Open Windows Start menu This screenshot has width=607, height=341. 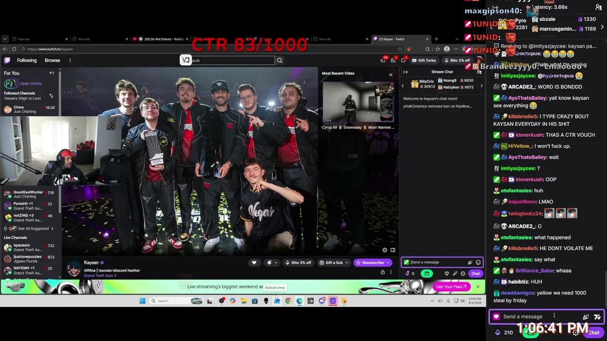pyautogui.click(x=142, y=301)
